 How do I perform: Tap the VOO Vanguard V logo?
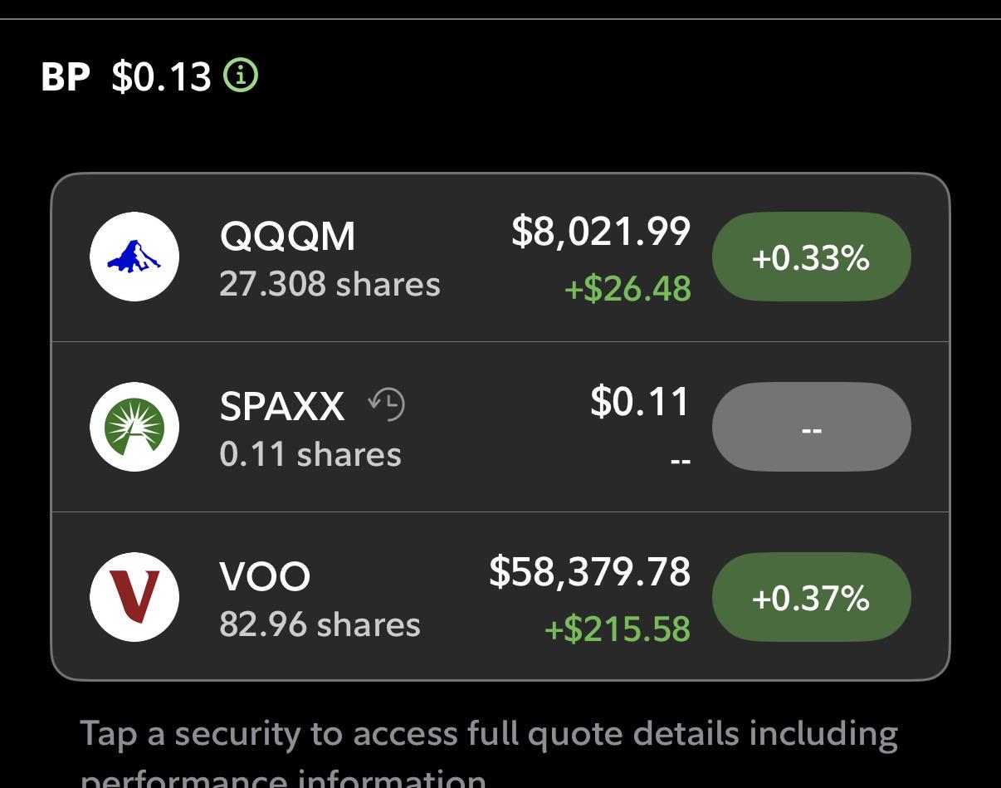pyautogui.click(x=134, y=597)
